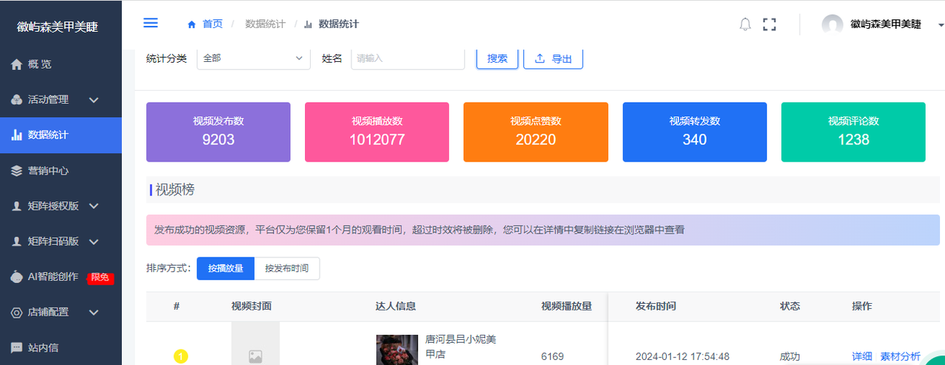Toggle fullscreen mode icon in header

(x=769, y=24)
